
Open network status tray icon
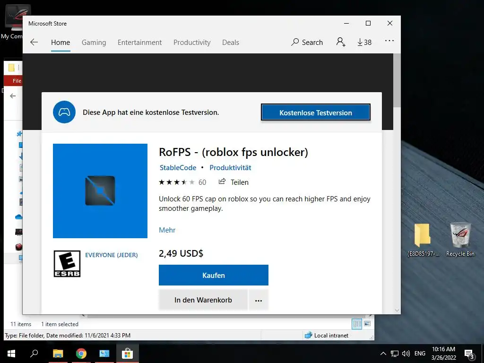click(x=395, y=354)
